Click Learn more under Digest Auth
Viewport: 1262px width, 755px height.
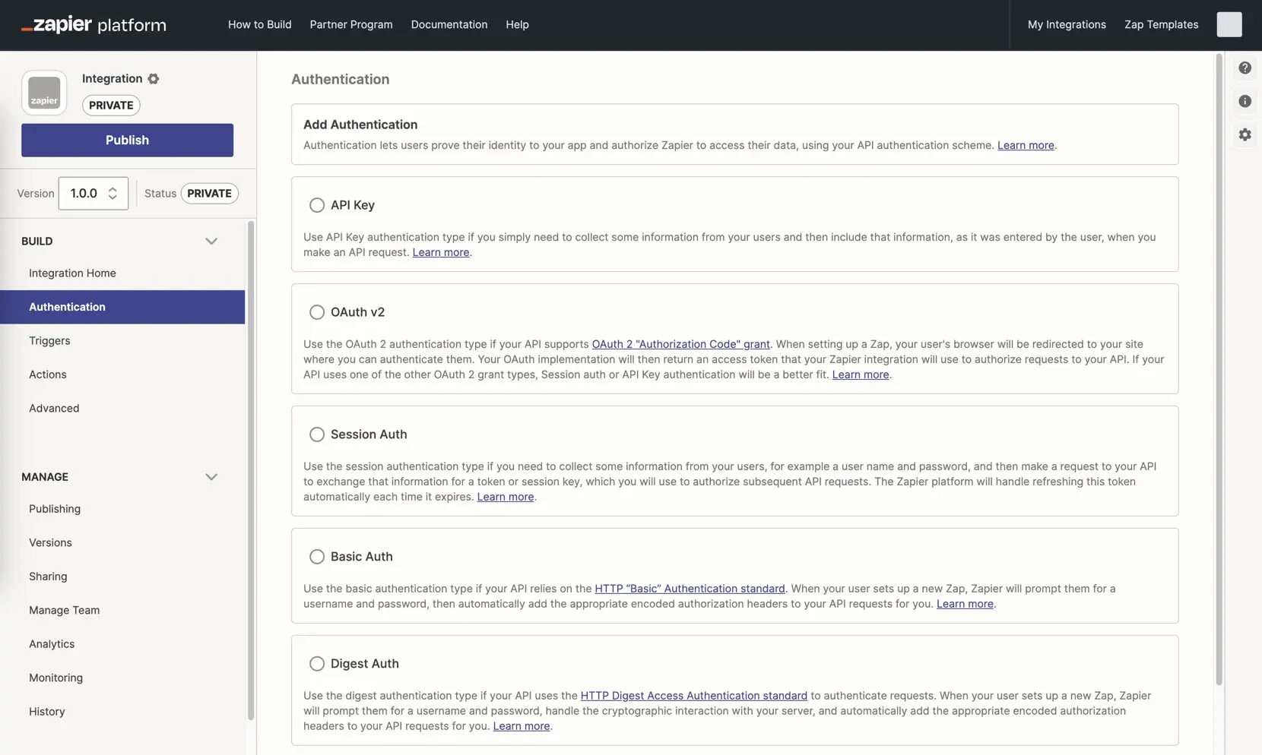(522, 726)
